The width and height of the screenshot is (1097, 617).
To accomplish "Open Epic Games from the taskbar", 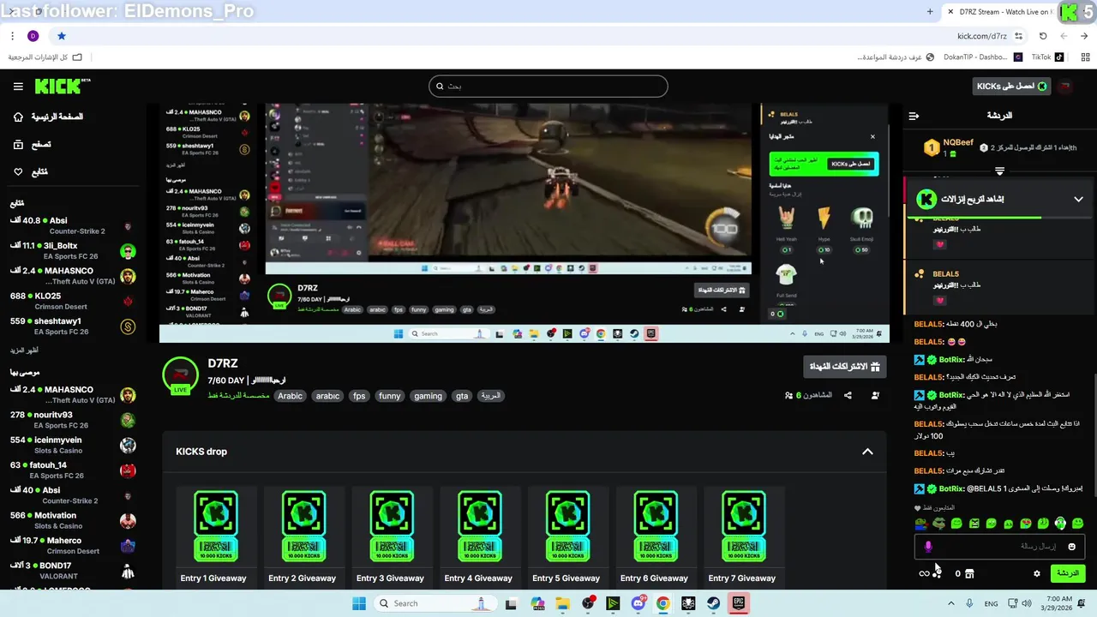I will tap(738, 603).
